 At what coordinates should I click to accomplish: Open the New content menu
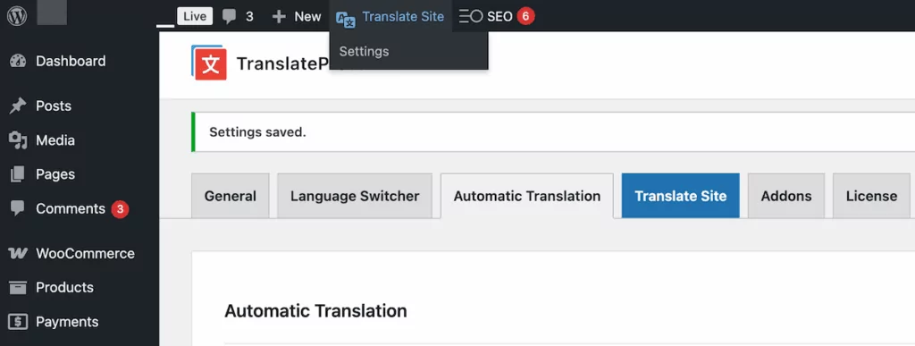(297, 16)
